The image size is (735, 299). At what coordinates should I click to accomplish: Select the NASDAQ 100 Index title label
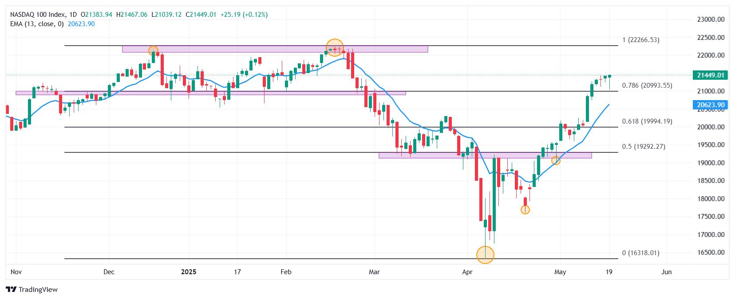coord(38,15)
